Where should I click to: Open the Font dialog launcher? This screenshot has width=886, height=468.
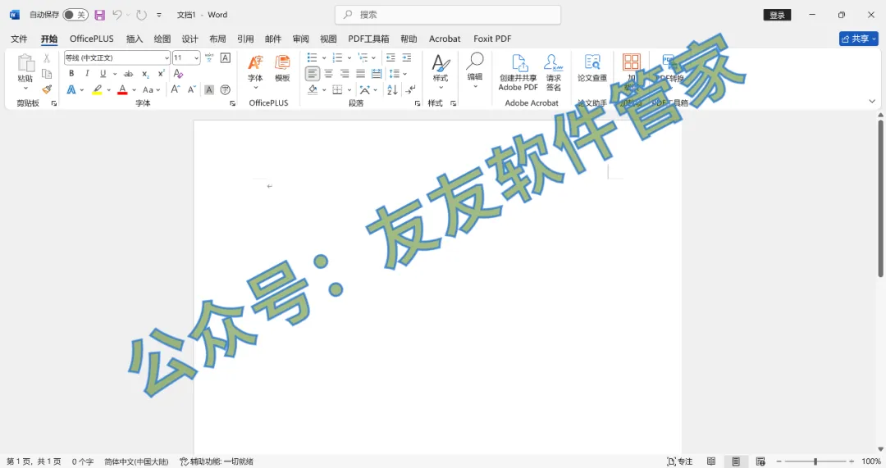coord(232,103)
